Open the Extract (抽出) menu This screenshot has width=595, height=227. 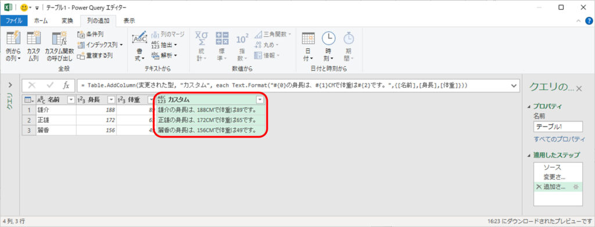[x=164, y=45]
